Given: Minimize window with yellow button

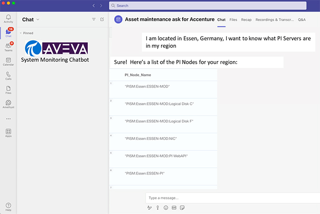Looking at the screenshot, I should (x=8, y=3).
